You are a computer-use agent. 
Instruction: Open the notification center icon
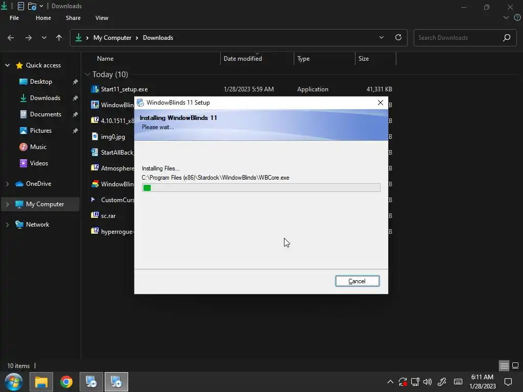pos(508,382)
